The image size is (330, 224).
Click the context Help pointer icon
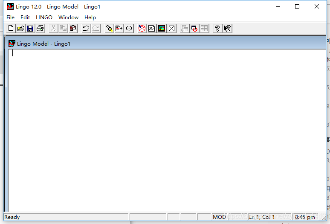click(227, 28)
